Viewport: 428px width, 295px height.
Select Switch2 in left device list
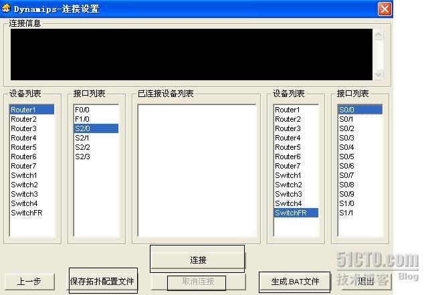[x=31, y=185]
